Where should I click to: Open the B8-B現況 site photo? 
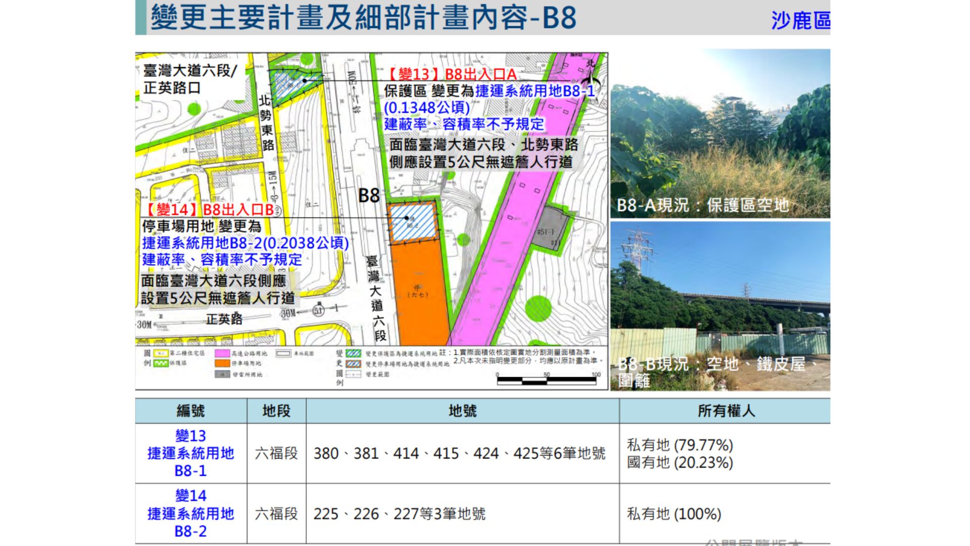coord(720,306)
